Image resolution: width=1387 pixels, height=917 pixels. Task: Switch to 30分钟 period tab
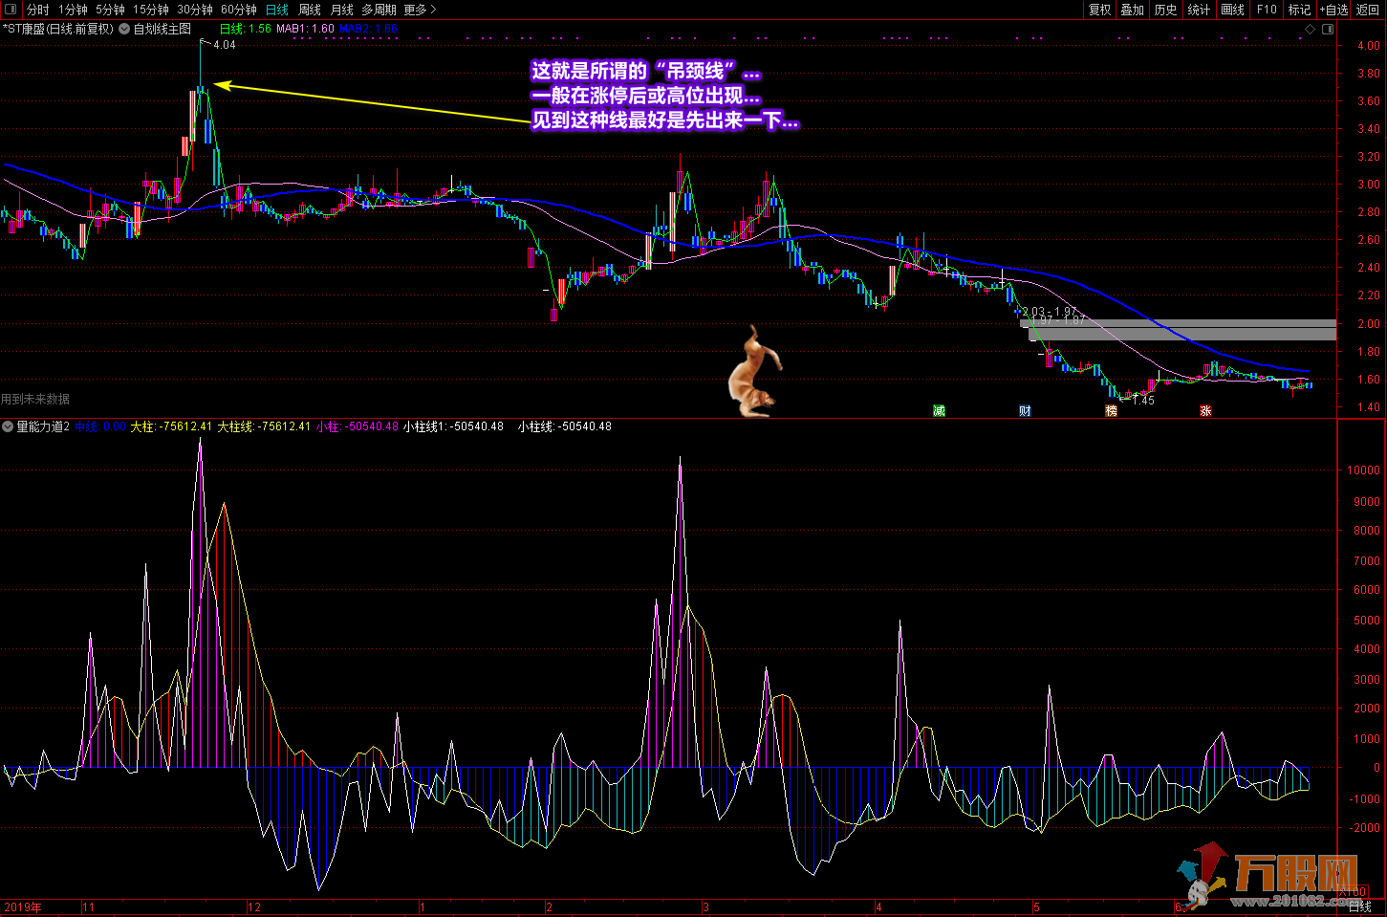(195, 10)
